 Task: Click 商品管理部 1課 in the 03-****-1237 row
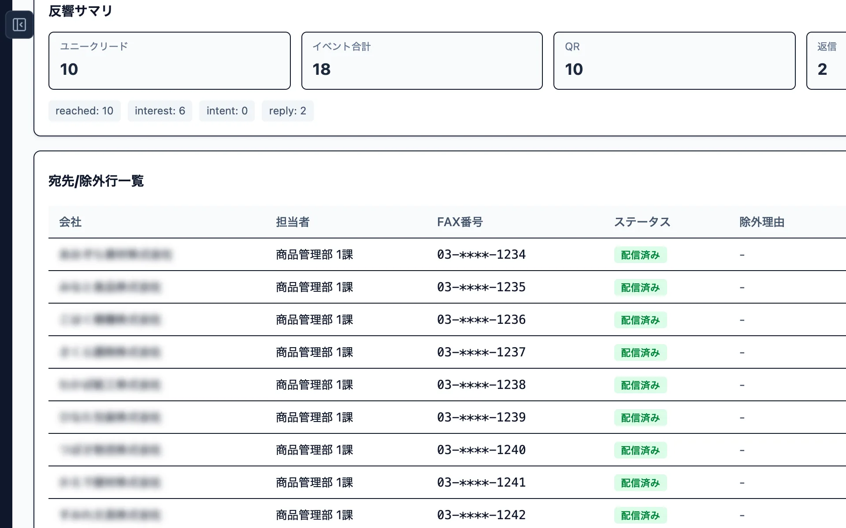315,352
